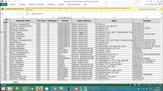The width and height of the screenshot is (163, 91).
Task: Open filter dropdown for Город, Область column
Action: click(94, 22)
